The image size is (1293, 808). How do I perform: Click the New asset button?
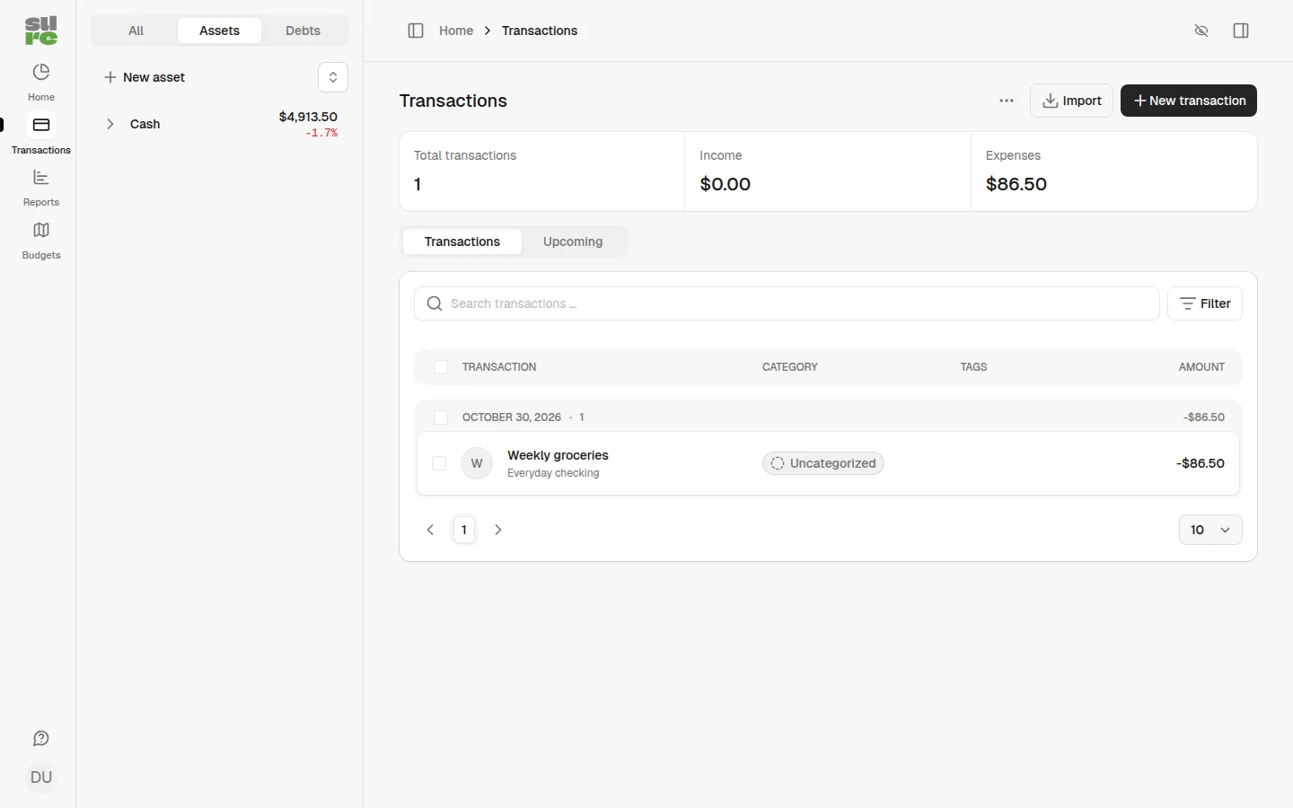[x=145, y=77]
